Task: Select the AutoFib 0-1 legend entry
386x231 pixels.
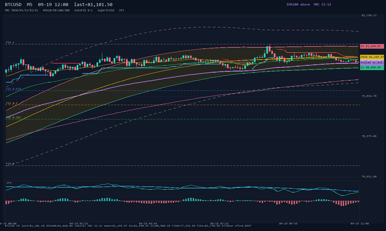Action: [x=84, y=10]
